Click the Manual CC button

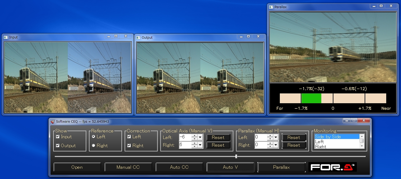[x=128, y=167]
